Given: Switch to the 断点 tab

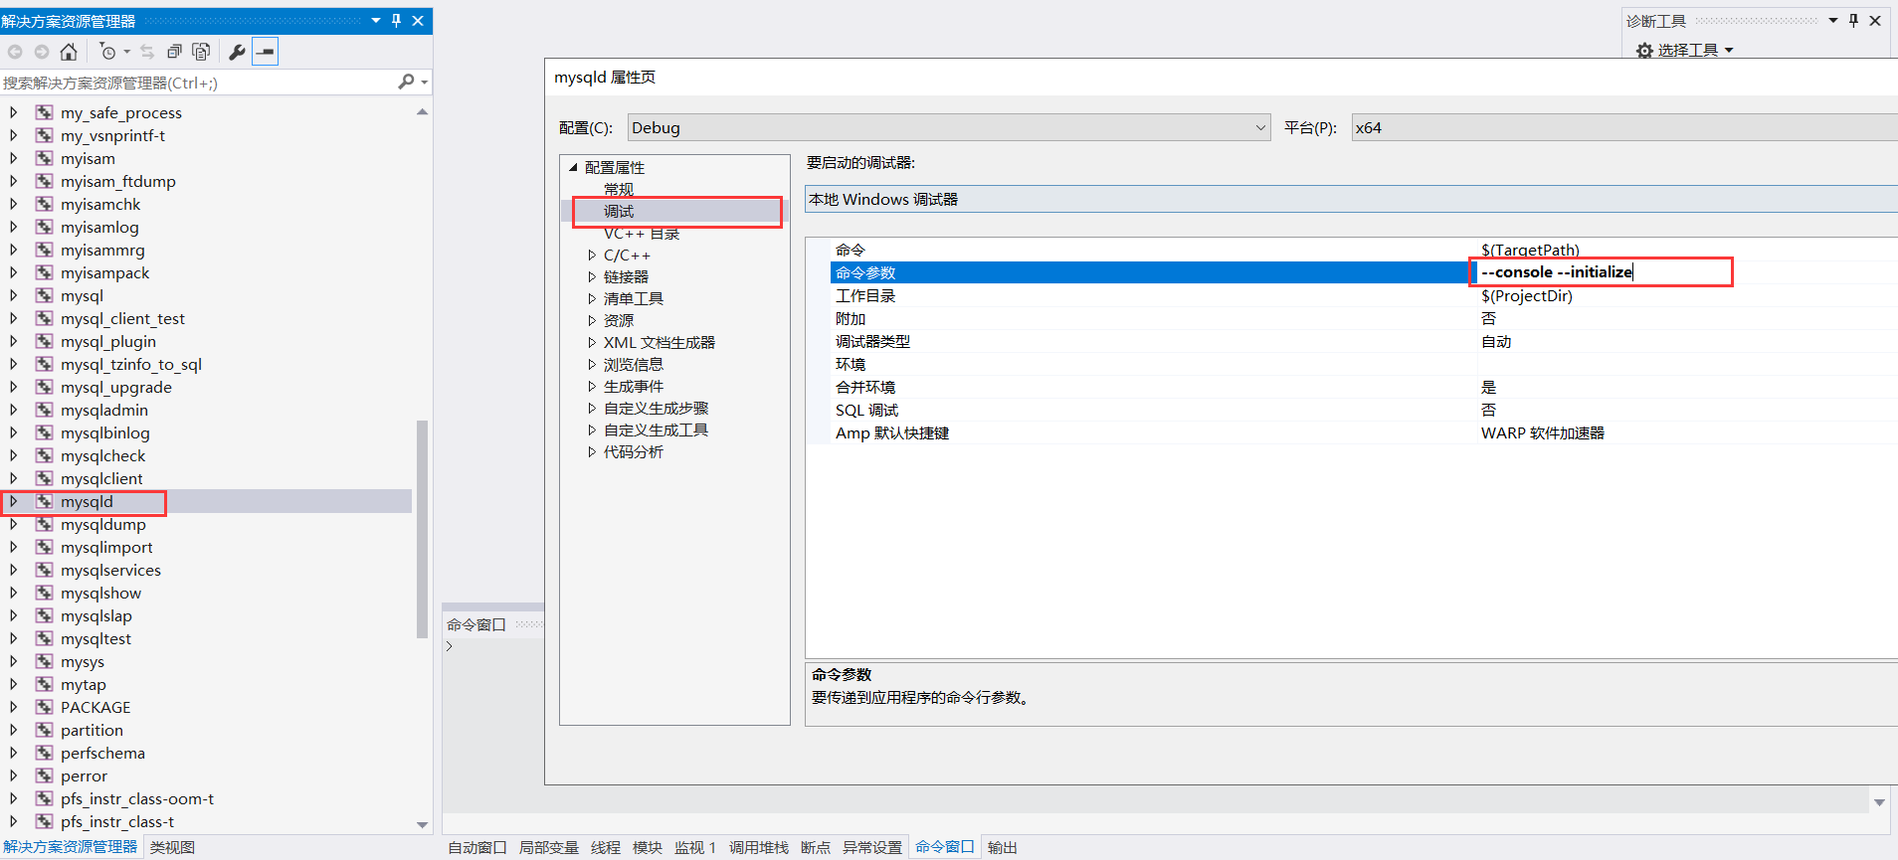Looking at the screenshot, I should 816,847.
